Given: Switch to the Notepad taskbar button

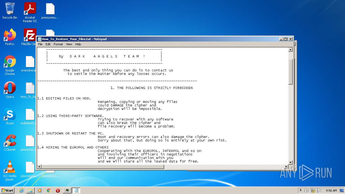Looking at the screenshot, I should point(76,190).
